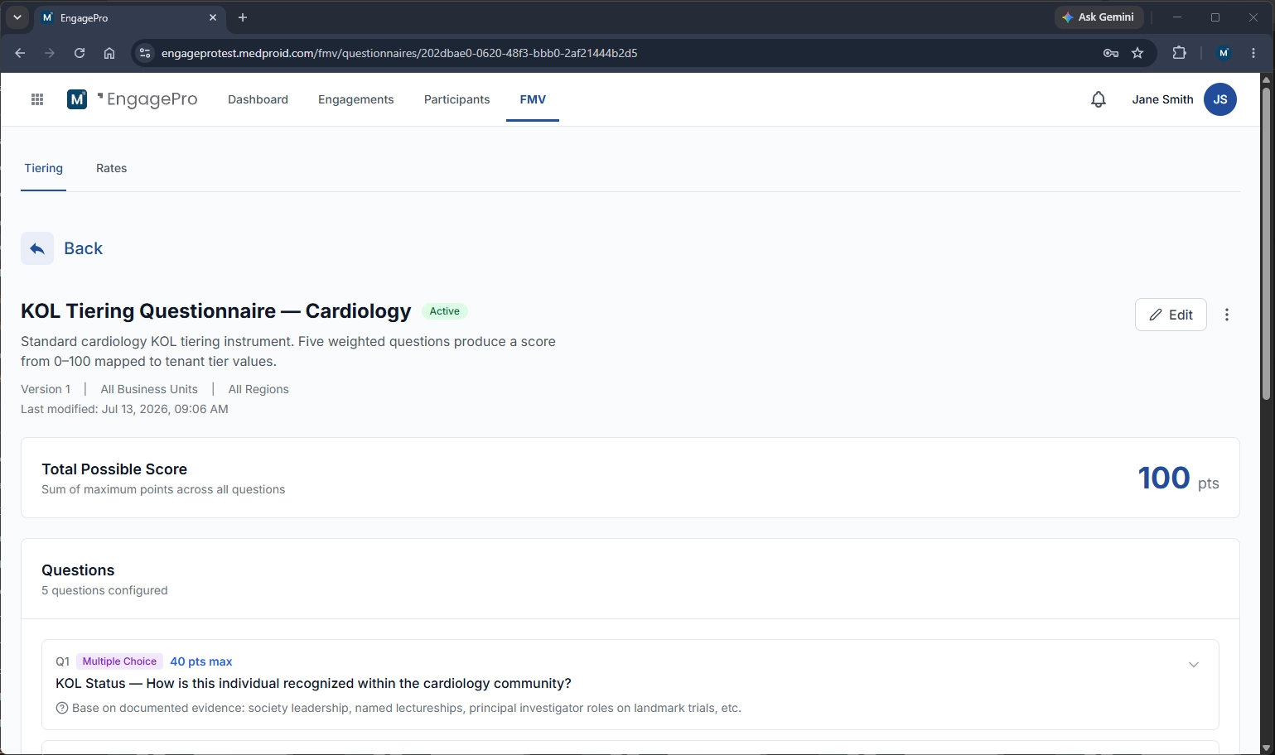Screen dimensions: 1275x755
Task: Reload the current page
Action: coord(80,53)
